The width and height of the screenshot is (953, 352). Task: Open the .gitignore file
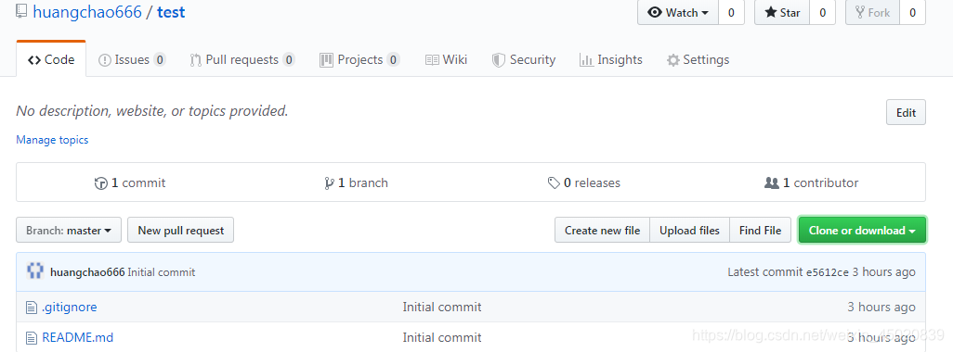pyautogui.click(x=70, y=308)
